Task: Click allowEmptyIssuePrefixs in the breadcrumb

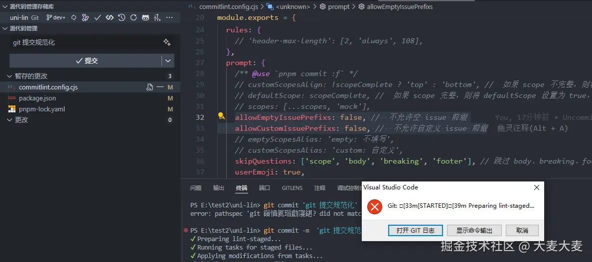Action: [x=400, y=7]
